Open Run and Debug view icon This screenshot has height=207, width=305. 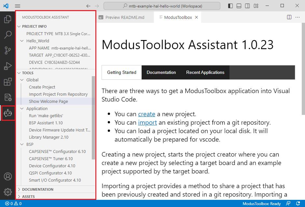[7, 66]
